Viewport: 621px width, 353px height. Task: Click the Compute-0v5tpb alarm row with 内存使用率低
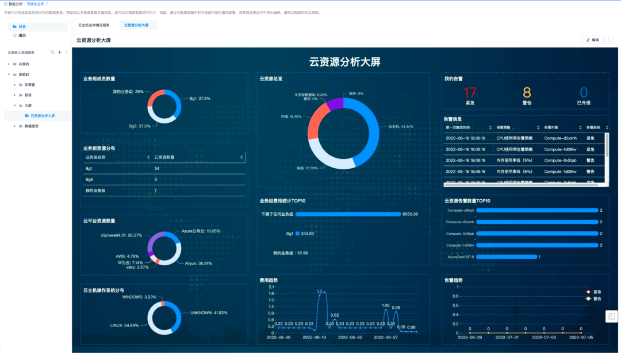[524, 161]
